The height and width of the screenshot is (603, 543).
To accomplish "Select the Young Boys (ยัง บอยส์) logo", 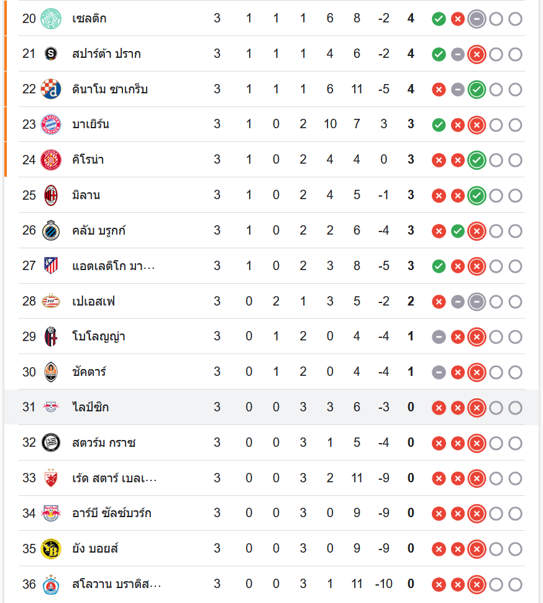I will pyautogui.click(x=51, y=549).
